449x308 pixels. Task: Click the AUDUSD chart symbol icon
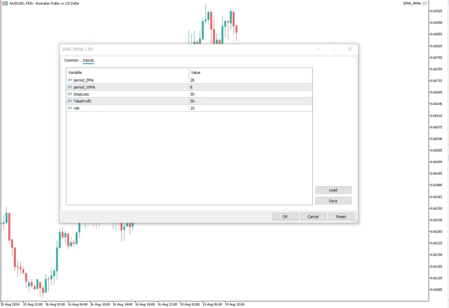coord(5,3)
